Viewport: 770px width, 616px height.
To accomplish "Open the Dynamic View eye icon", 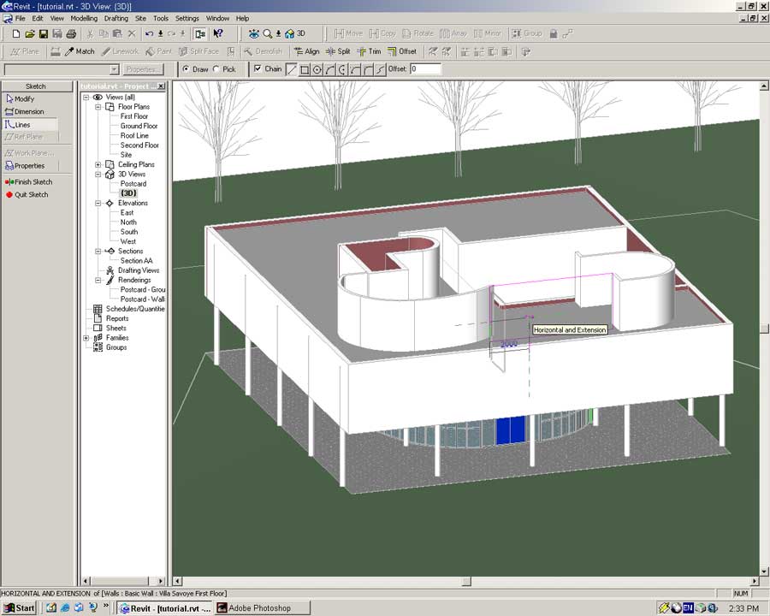I will 253,34.
